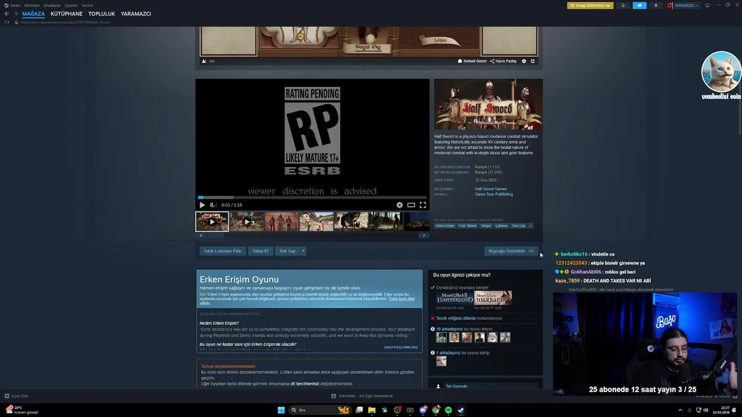Open the friends icon in the title bar
Viewport: 742px width, 417px height.
(623, 5)
